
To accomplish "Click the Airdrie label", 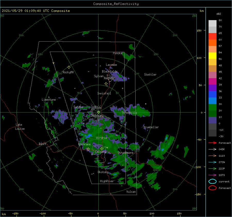I will 102,138.
